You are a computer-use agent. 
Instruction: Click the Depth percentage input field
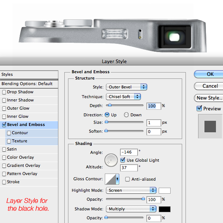[154, 106]
